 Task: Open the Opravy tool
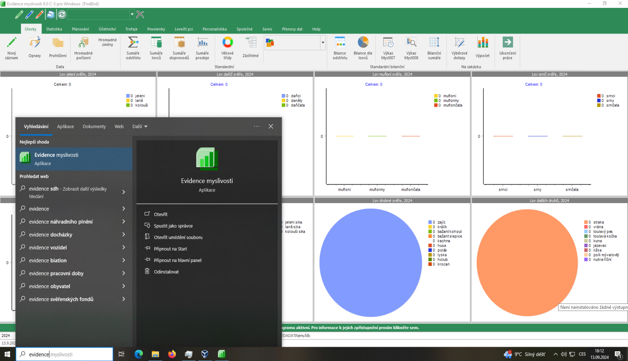(x=35, y=47)
